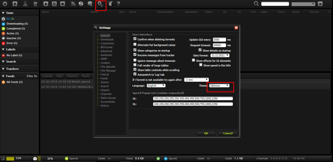Enable Alternate list background colour
333x162 pixels.
click(x=135, y=45)
